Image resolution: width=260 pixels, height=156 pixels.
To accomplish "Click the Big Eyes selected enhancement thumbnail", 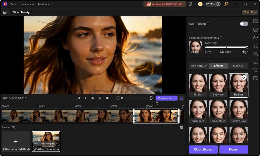I will point(195,47).
